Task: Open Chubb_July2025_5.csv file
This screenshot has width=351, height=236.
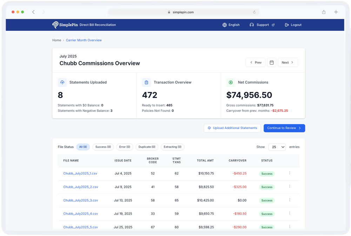Action: pos(81,227)
